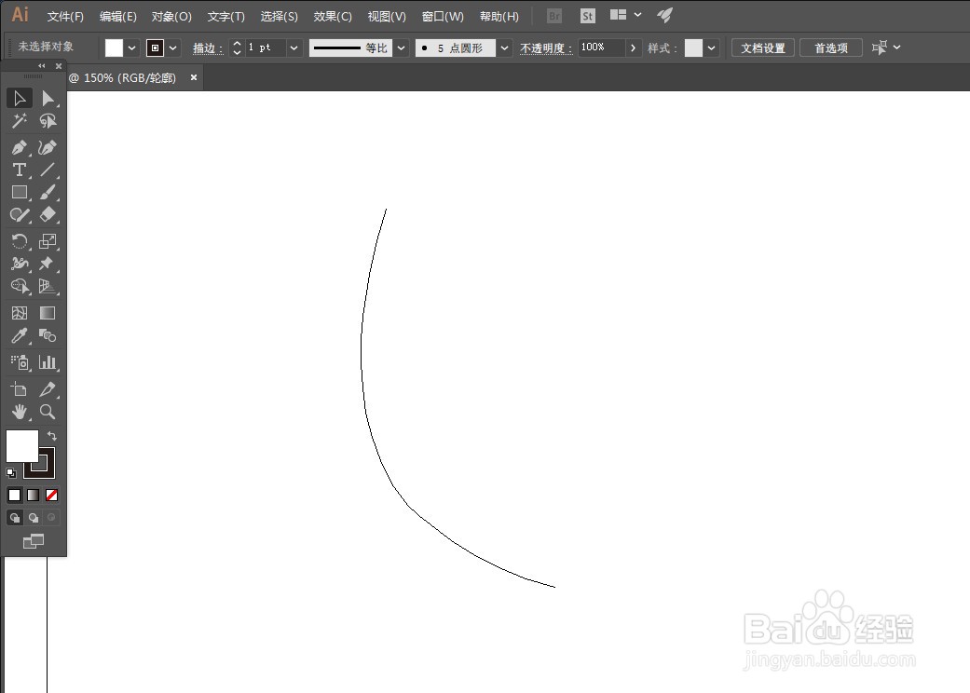The height and width of the screenshot is (693, 970).
Task: Open fill color dropdown in control bar
Action: [131, 48]
